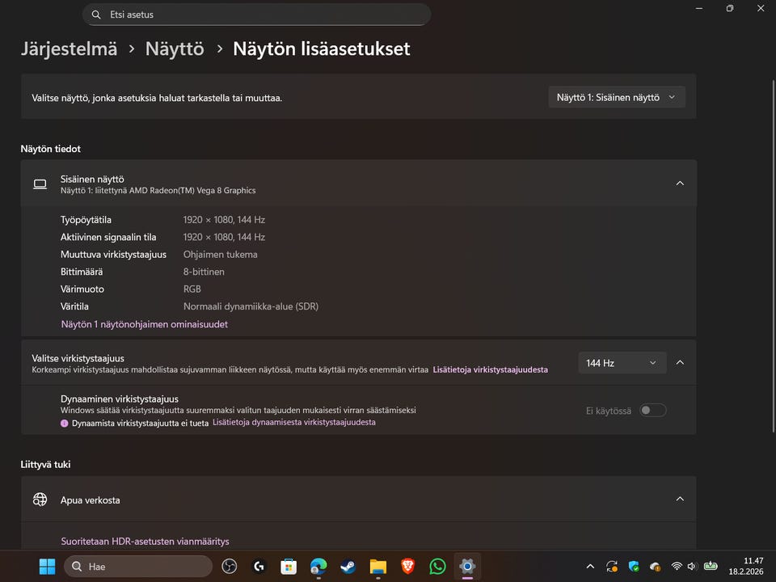776x582 pixels.
Task: Open Näytön 1 näytönohjaimen ominaisuudet link
Action: coord(145,325)
